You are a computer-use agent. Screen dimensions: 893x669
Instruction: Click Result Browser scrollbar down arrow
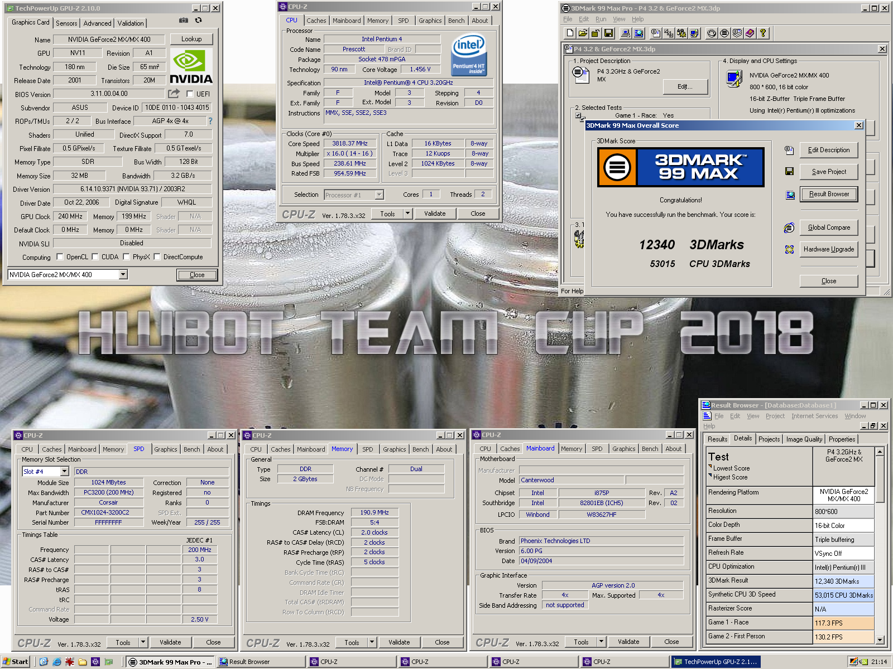pyautogui.click(x=880, y=640)
